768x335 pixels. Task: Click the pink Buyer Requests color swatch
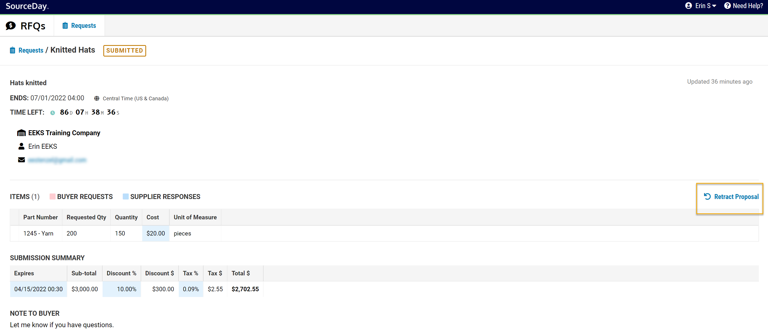pos(52,196)
